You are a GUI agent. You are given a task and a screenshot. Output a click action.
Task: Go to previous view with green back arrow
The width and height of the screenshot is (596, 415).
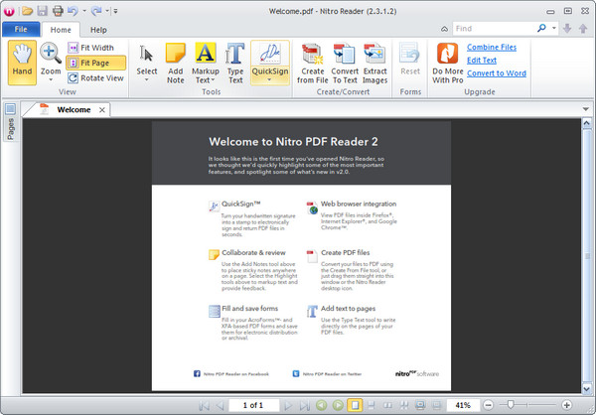coord(322,405)
